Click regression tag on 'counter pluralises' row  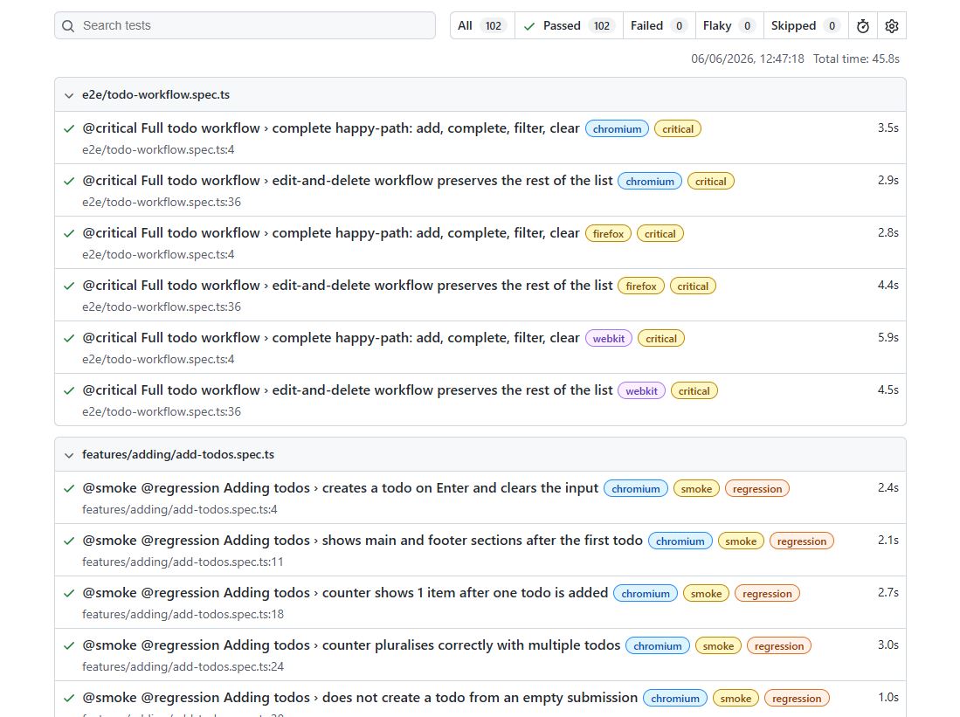click(779, 646)
